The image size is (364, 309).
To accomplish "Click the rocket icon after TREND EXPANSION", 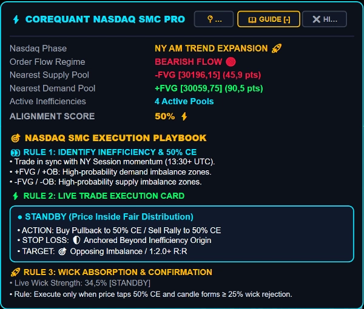I will click(277, 48).
